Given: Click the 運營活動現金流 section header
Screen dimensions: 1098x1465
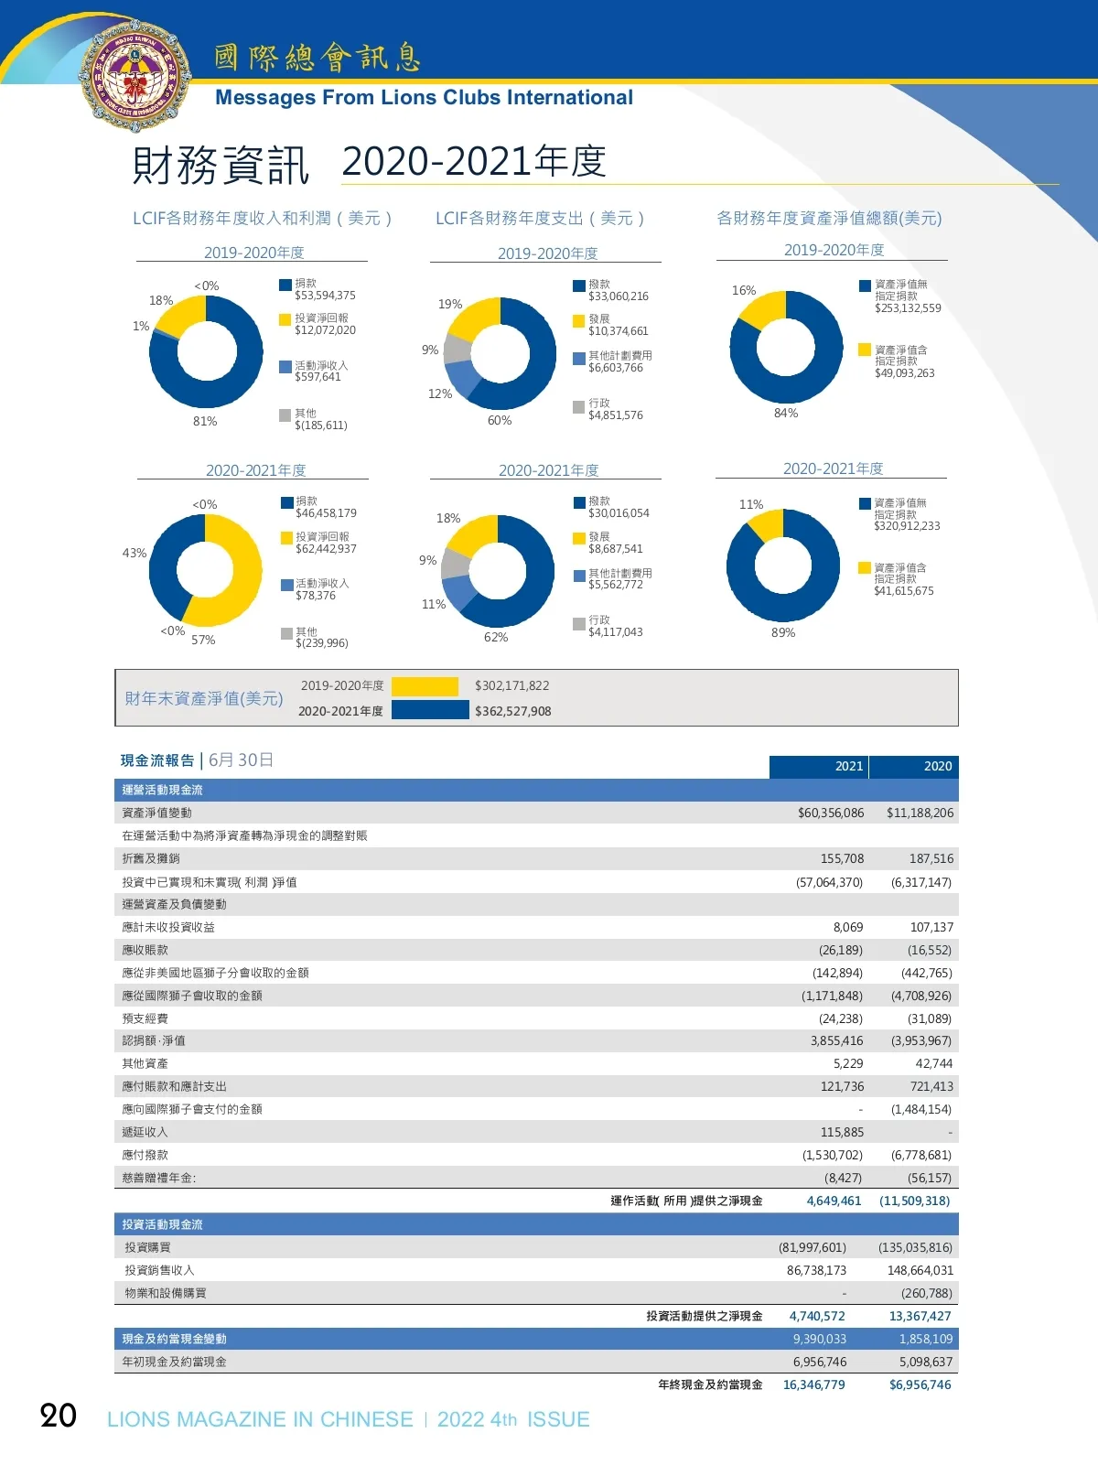Looking at the screenshot, I should tap(163, 790).
